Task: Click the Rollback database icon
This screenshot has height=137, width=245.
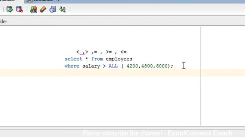Action: 20,9
